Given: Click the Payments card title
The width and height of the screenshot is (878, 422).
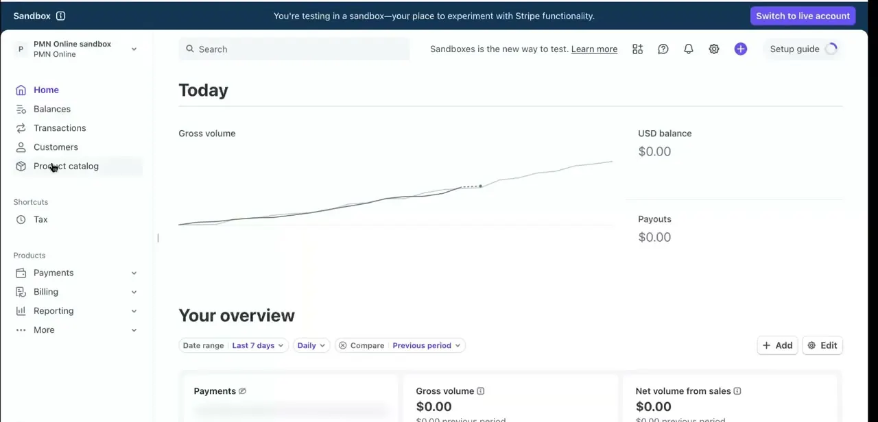Looking at the screenshot, I should click(x=215, y=391).
